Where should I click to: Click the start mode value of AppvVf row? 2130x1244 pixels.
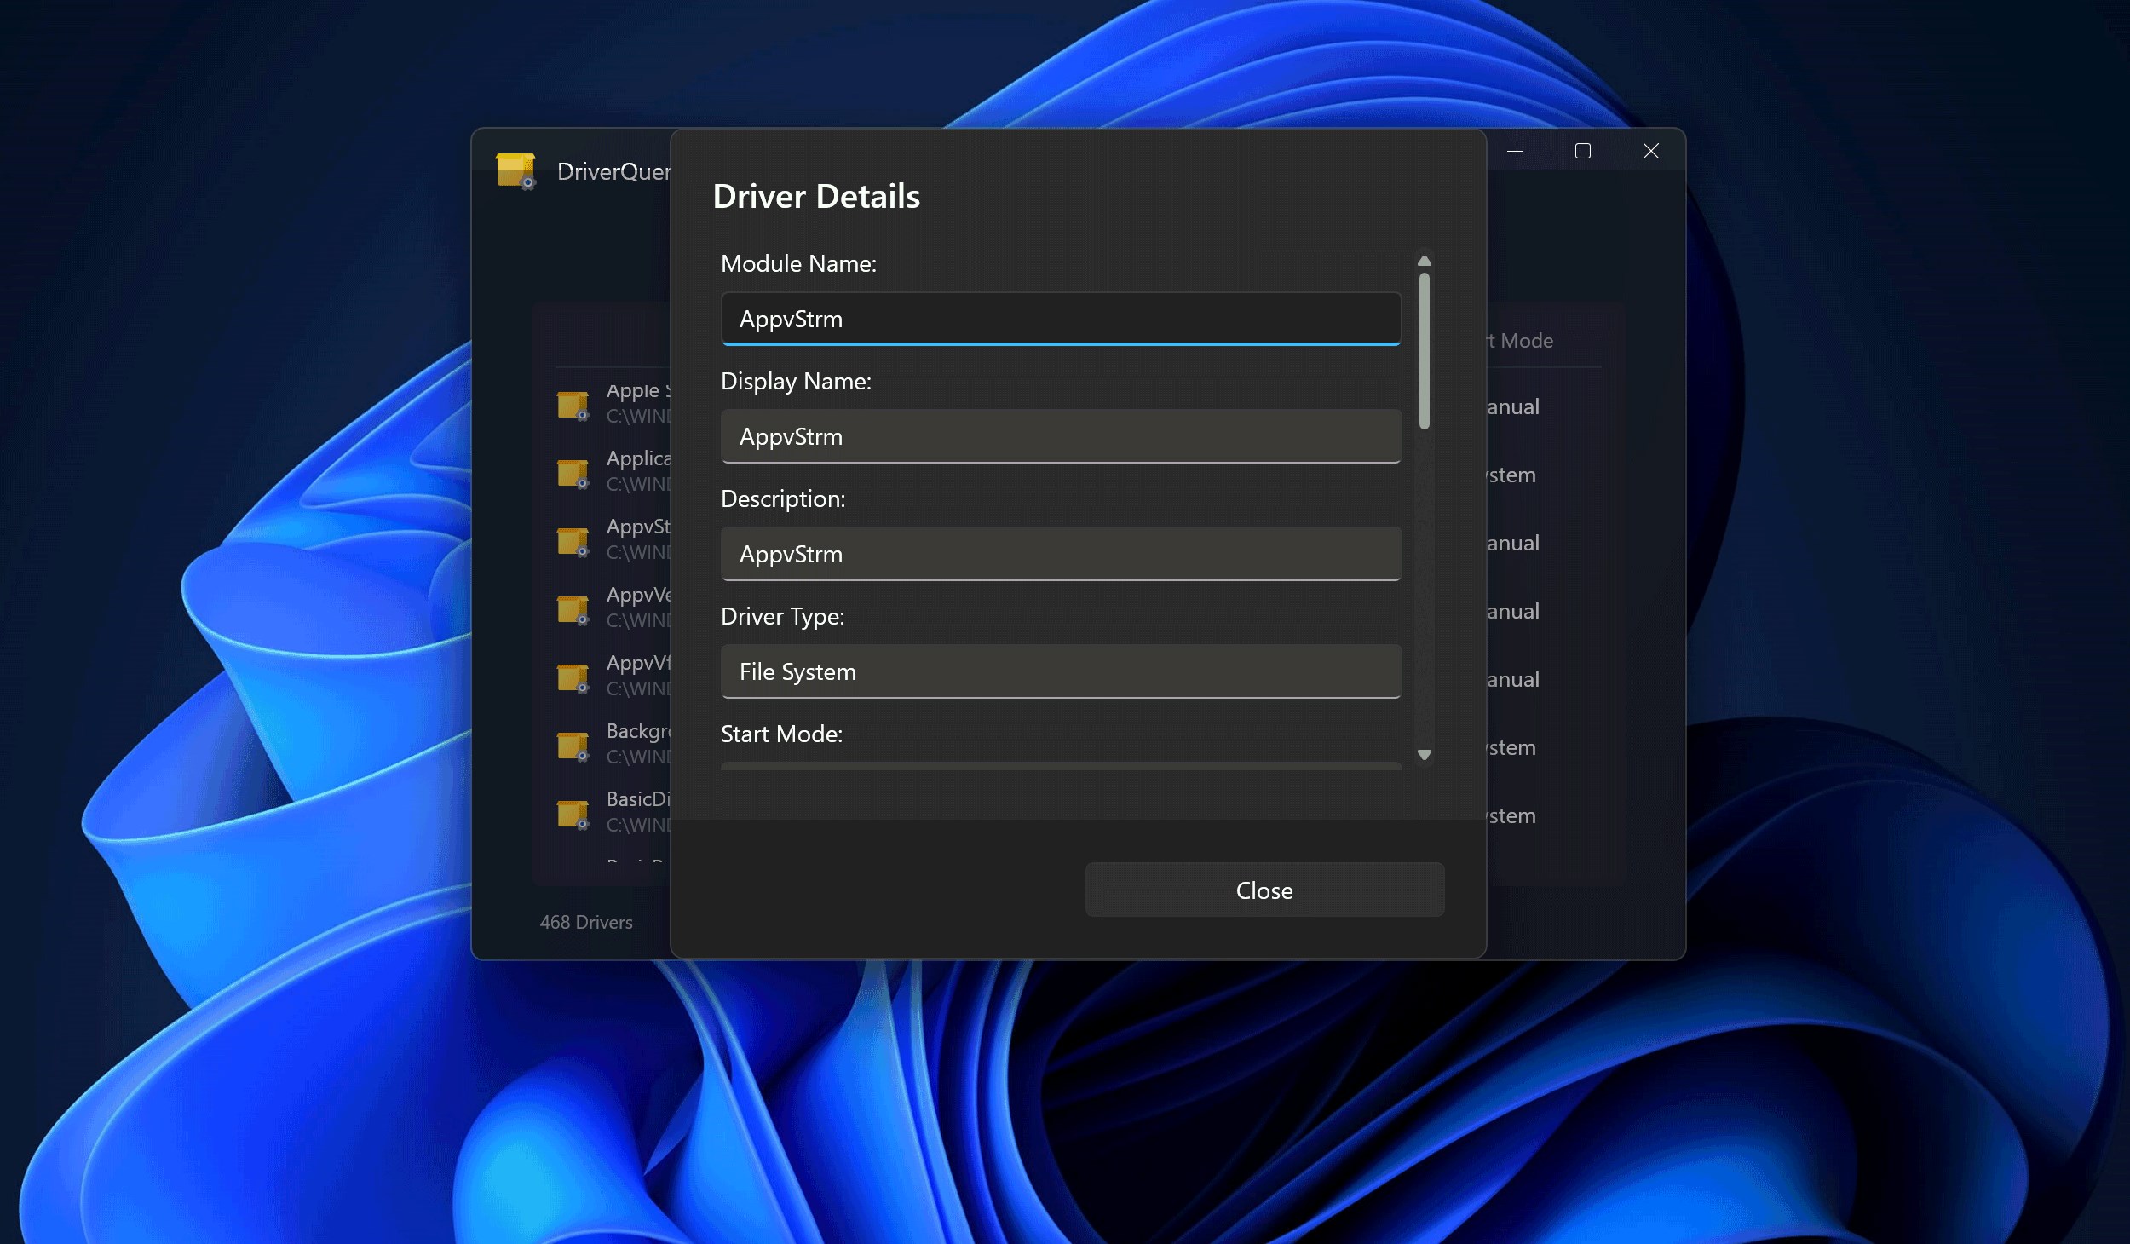click(x=1513, y=680)
